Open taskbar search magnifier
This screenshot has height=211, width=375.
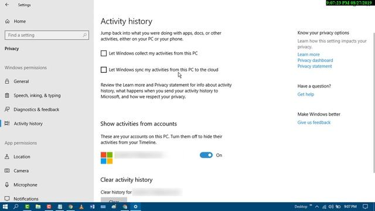coord(16,207)
